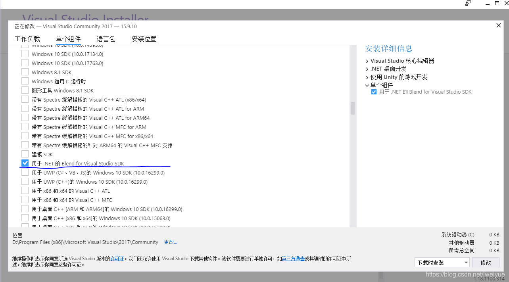Check Spectre Visual C++ ATL for ARM checkbox
This screenshot has width=509, height=282.
[25, 109]
